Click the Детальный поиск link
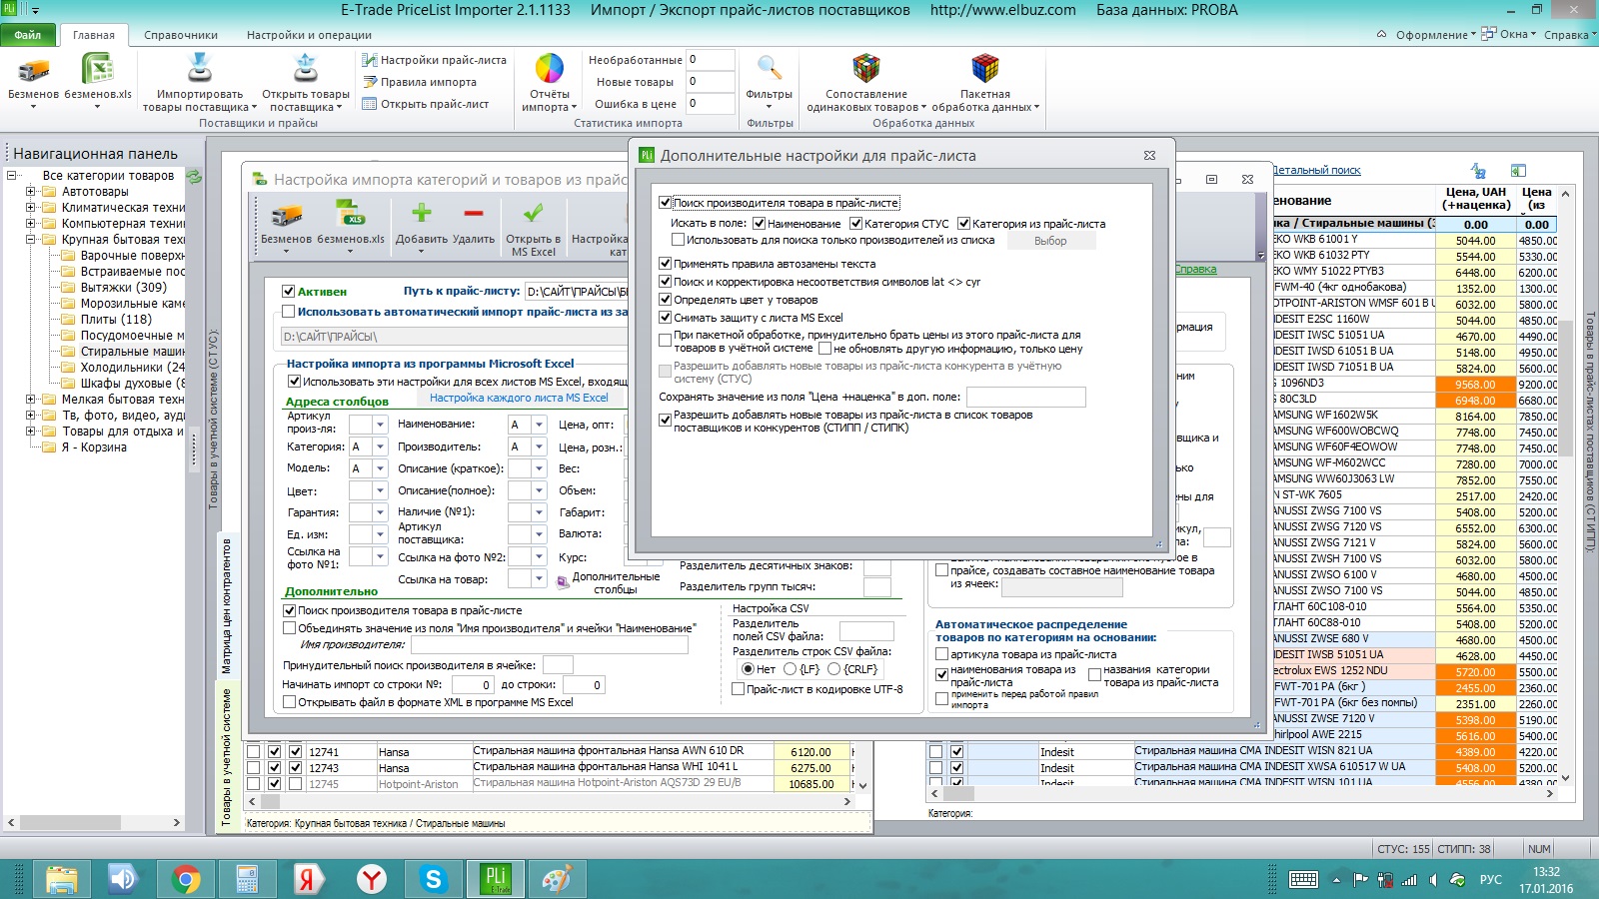Image resolution: width=1599 pixels, height=899 pixels. [x=1316, y=171]
